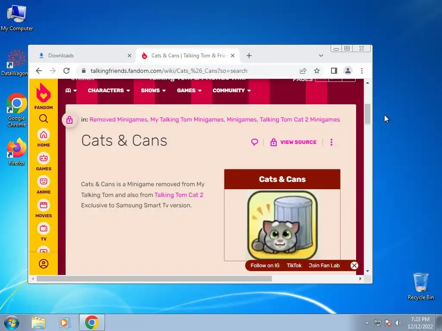Click the View Source button

tap(294, 142)
